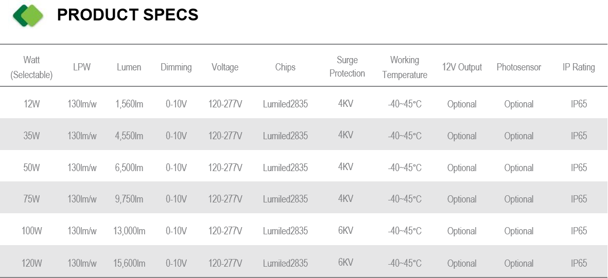This screenshot has height=278, width=608.
Task: Click the PRODUCT SPECS heading
Action: pos(128,15)
